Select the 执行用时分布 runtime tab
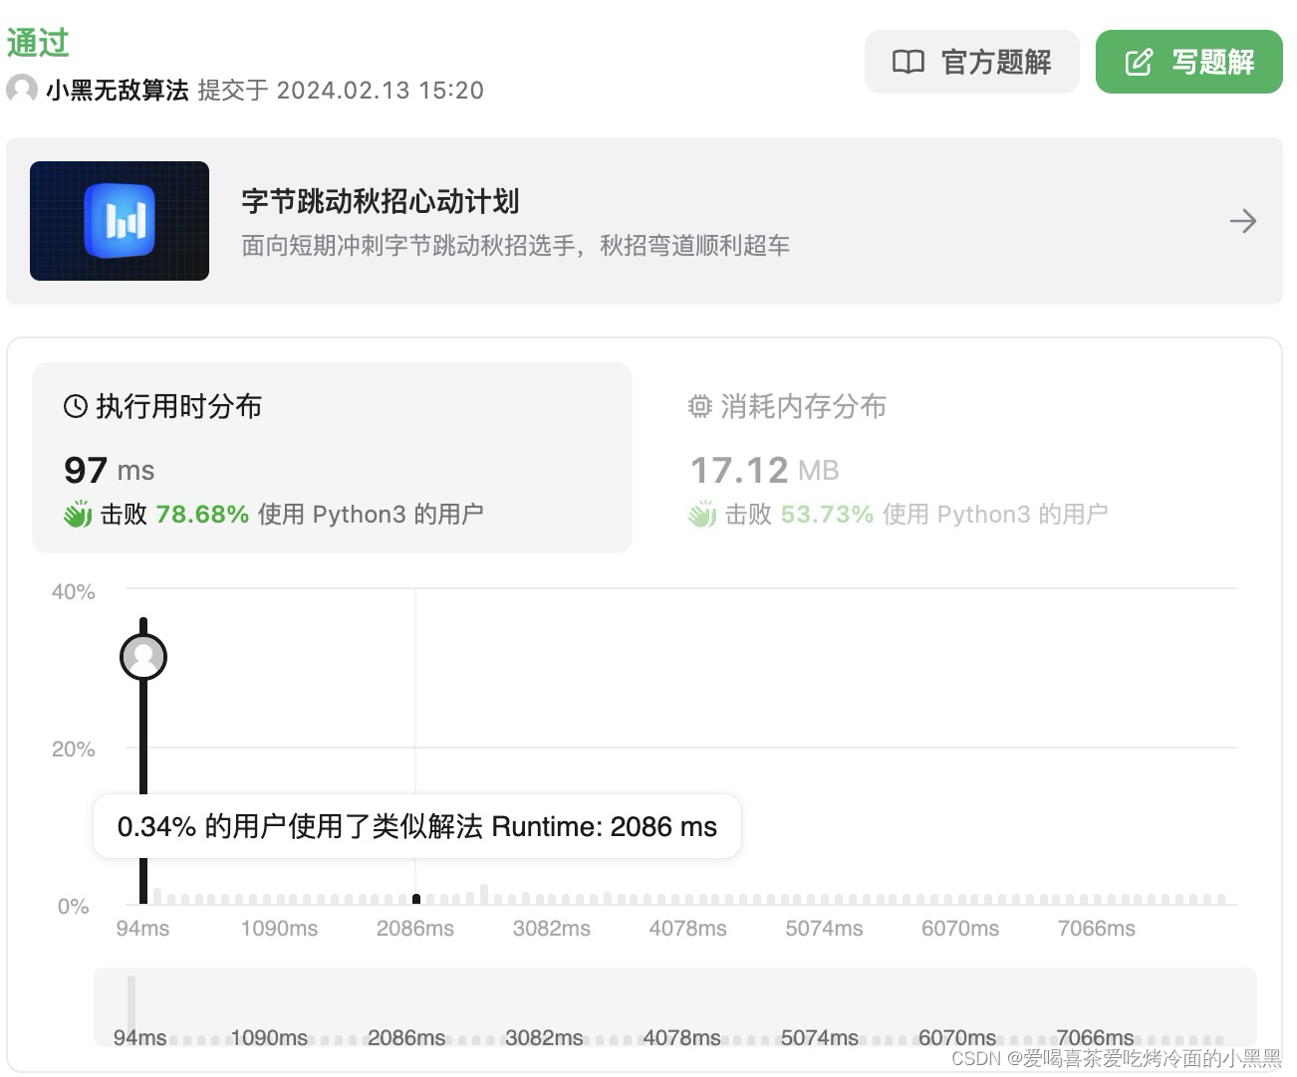This screenshot has width=1297, height=1077. coord(332,458)
